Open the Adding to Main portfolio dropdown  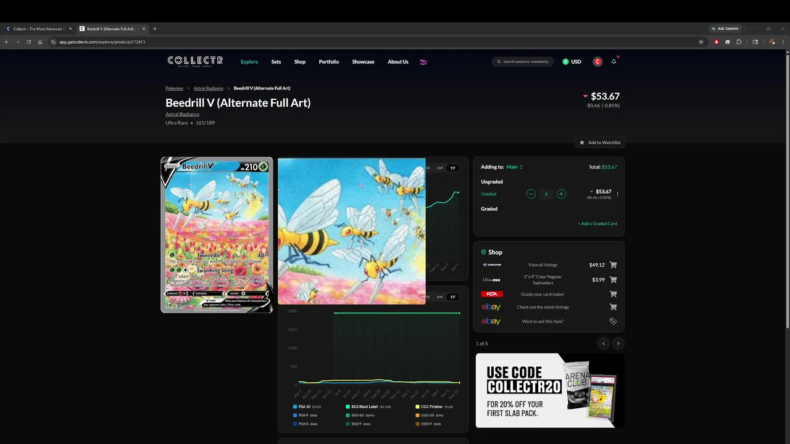tap(514, 167)
